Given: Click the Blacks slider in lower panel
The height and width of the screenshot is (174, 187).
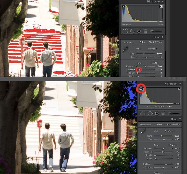Looking at the screenshot, I should [163, 158].
